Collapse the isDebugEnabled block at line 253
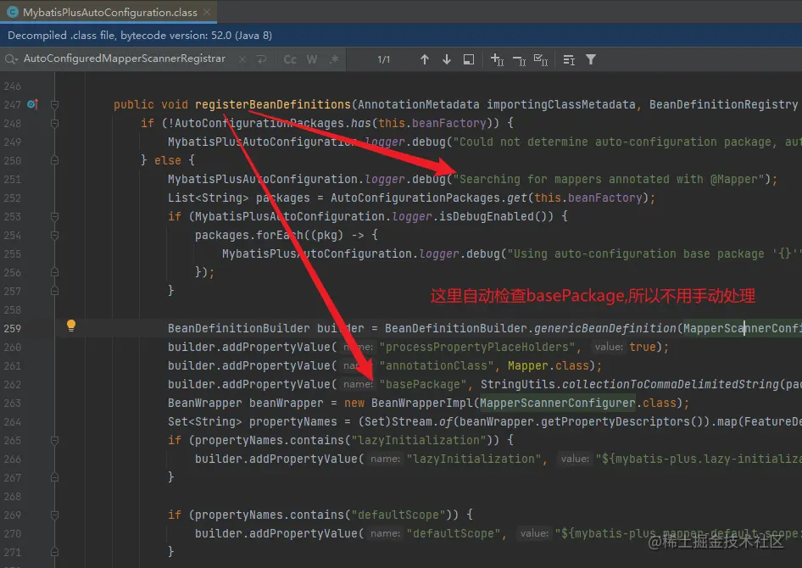 pos(55,216)
